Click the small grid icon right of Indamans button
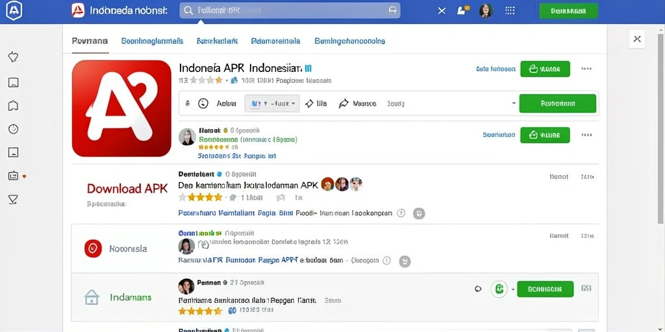 (x=586, y=289)
